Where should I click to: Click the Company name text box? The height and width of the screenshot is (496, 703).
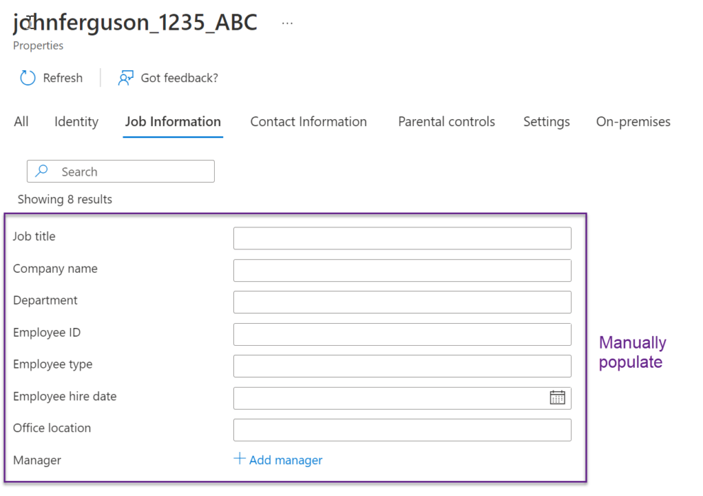coord(402,270)
